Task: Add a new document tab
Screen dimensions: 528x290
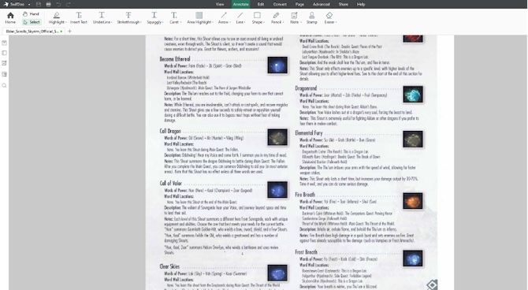Action: 69,32
